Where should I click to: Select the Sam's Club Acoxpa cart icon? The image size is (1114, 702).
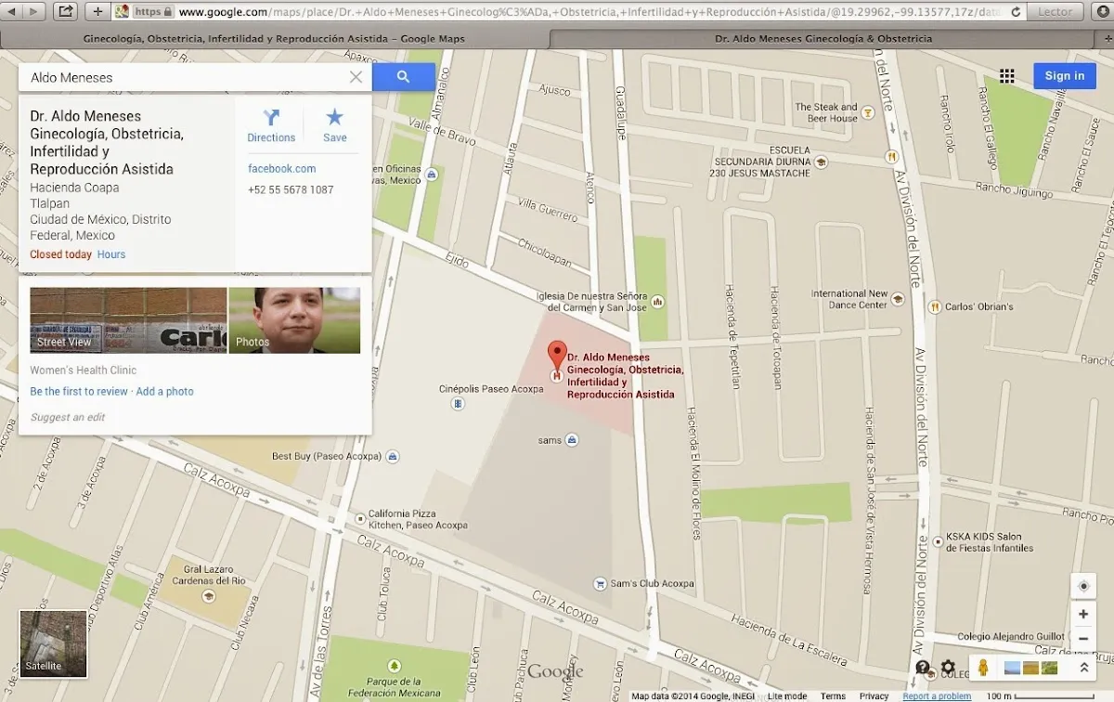601,583
